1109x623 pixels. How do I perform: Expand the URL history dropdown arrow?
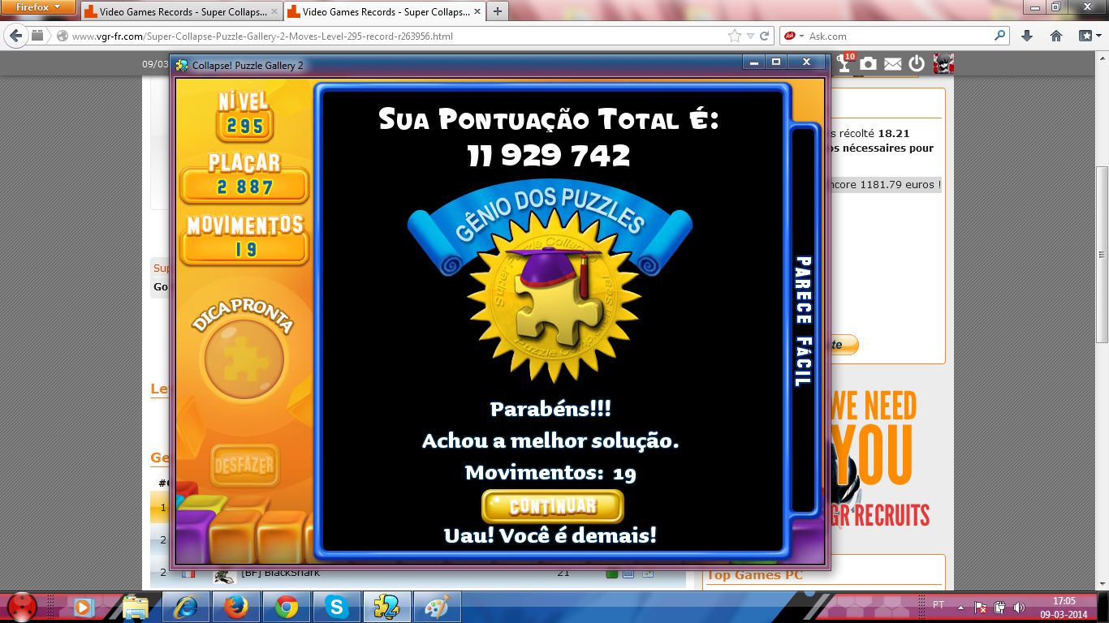point(750,36)
